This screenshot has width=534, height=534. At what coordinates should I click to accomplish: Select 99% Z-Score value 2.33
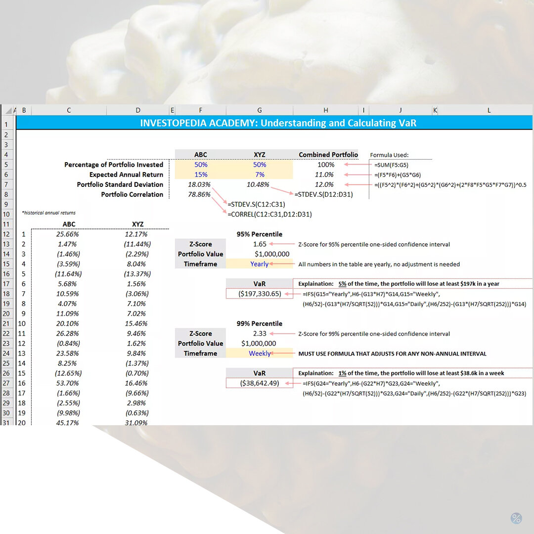260,334
